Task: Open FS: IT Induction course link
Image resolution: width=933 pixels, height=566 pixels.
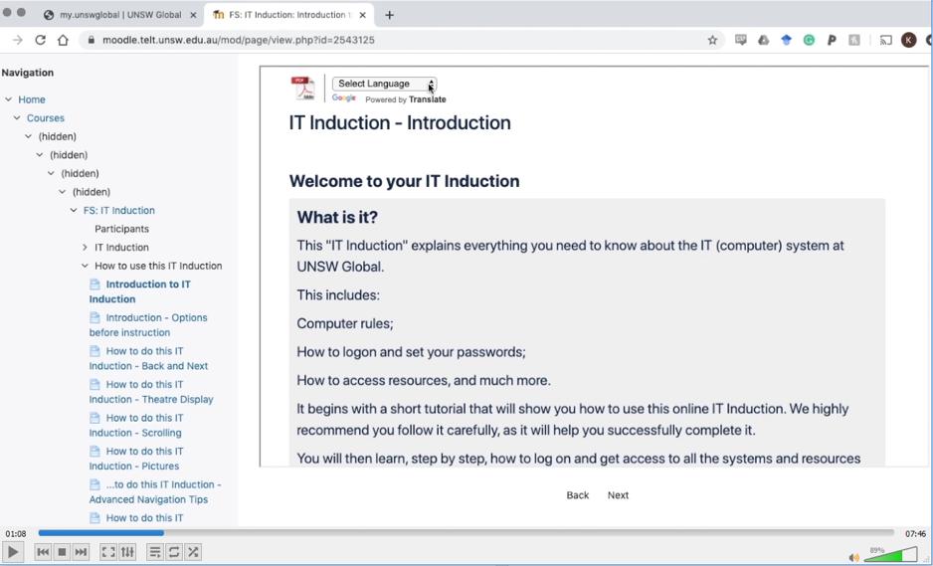Action: (x=119, y=210)
